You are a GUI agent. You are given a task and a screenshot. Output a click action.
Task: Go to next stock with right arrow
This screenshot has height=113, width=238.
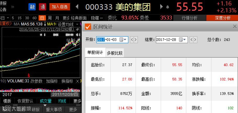point(162,7)
